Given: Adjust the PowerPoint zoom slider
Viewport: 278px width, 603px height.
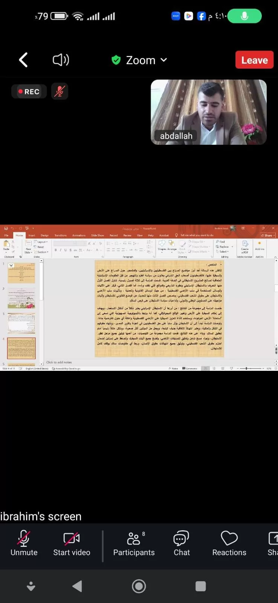Looking at the screenshot, I should 247,368.
